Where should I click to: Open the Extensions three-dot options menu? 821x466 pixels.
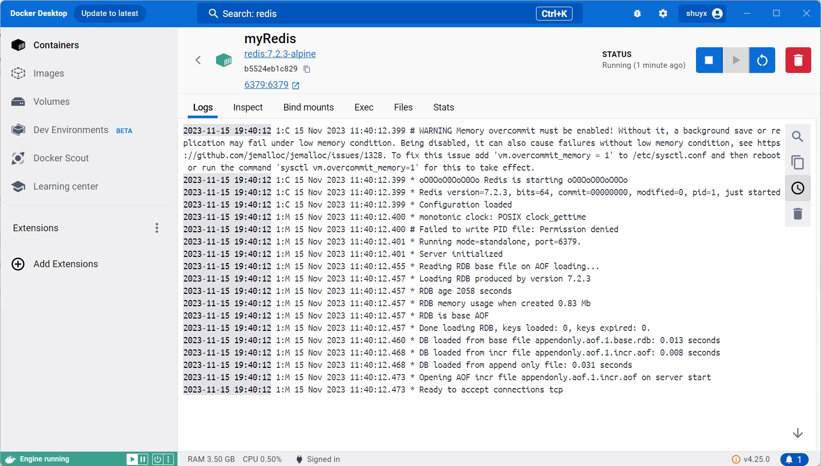click(x=157, y=228)
